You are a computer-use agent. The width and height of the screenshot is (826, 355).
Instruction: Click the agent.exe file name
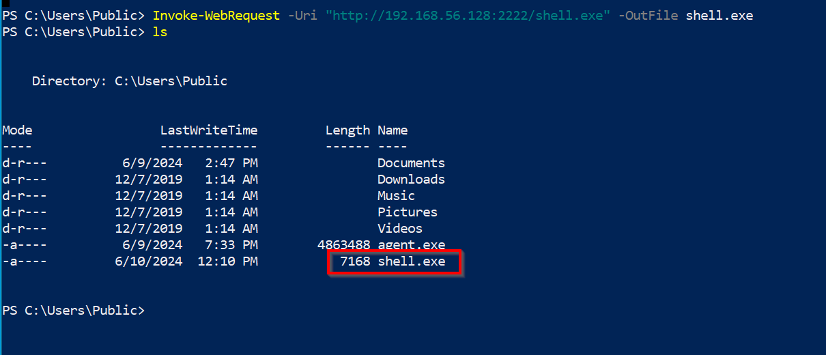point(411,245)
